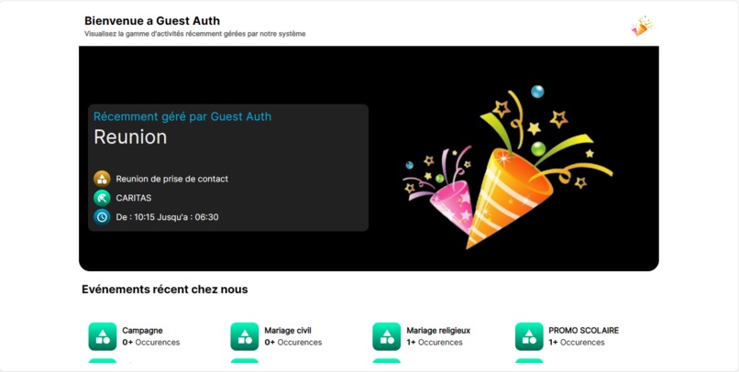Click the 'Récemment géré par Guest Auth' label
The width and height of the screenshot is (739, 372).
(182, 116)
